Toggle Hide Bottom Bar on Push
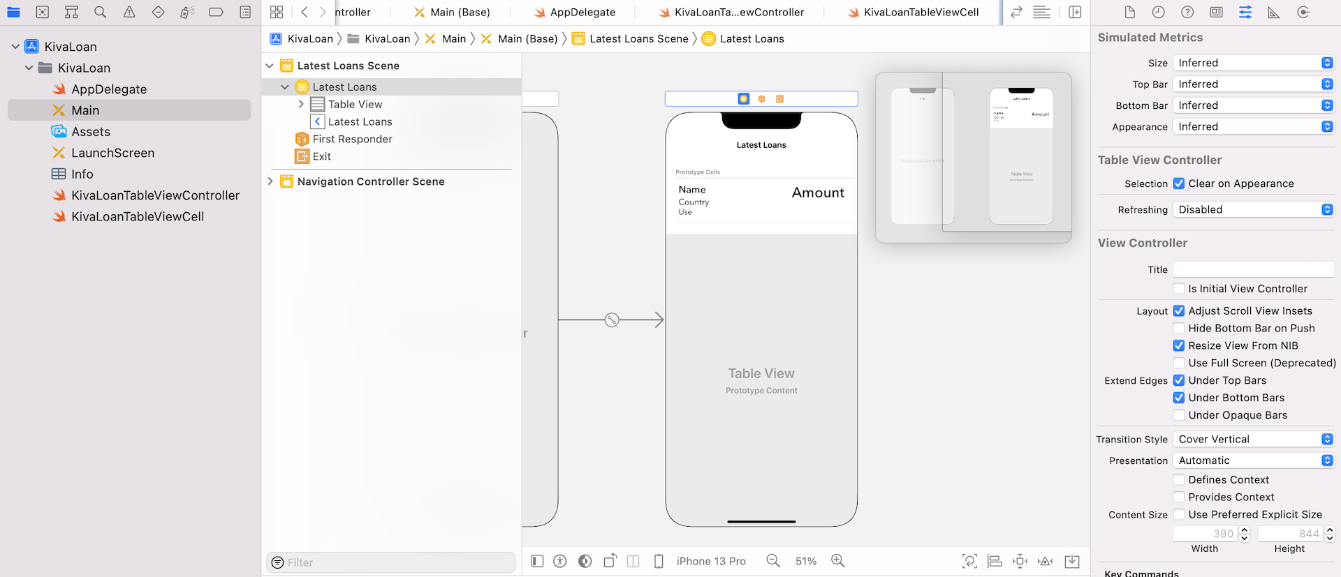 click(1179, 328)
